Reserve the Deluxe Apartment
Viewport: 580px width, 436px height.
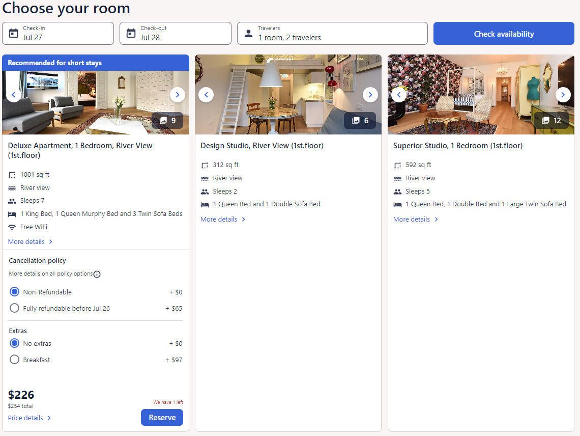tap(162, 418)
